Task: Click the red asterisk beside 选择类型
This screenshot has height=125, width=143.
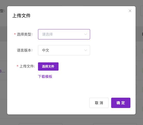Action: point(15,34)
